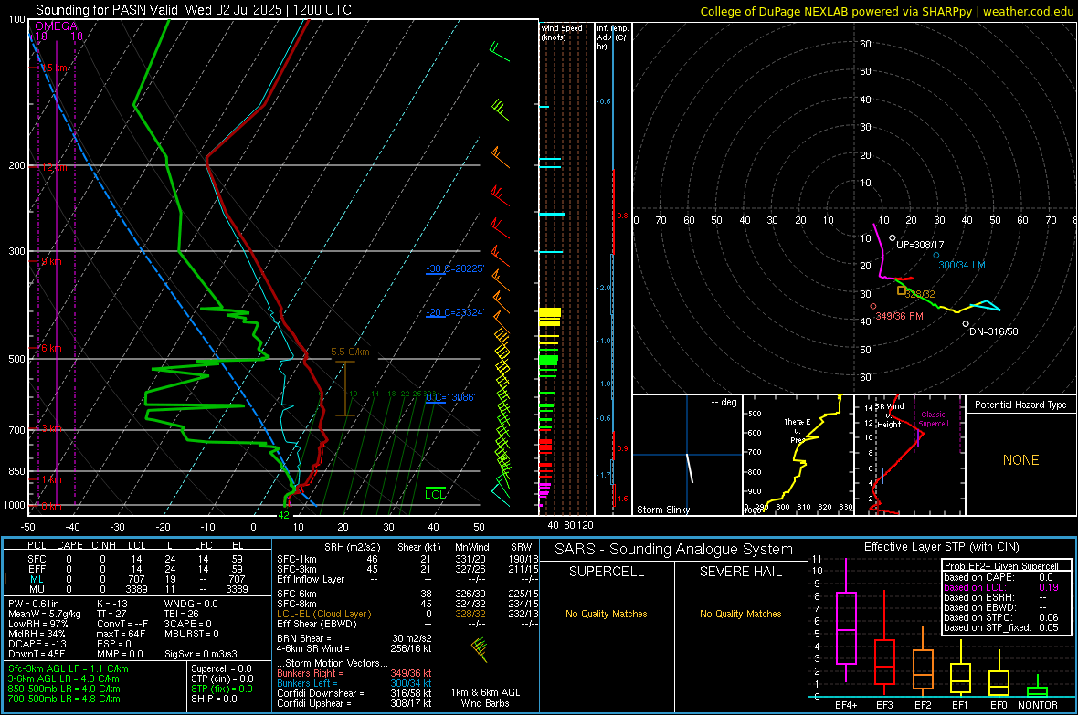Click the Corfidi upshear circle marker
The image size is (1078, 715).
(x=893, y=237)
